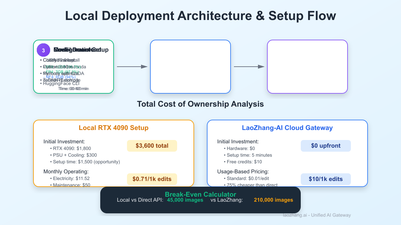Select the $0 upfront cost badge

pos(325,146)
